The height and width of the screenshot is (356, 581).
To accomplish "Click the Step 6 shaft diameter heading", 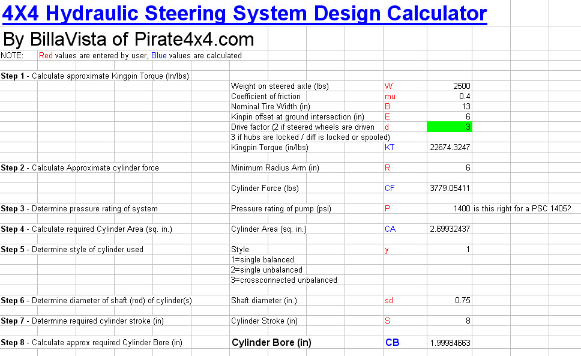I will (x=97, y=300).
